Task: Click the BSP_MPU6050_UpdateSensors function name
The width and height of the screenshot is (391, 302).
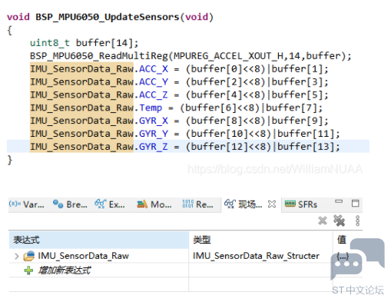Action: [108, 17]
